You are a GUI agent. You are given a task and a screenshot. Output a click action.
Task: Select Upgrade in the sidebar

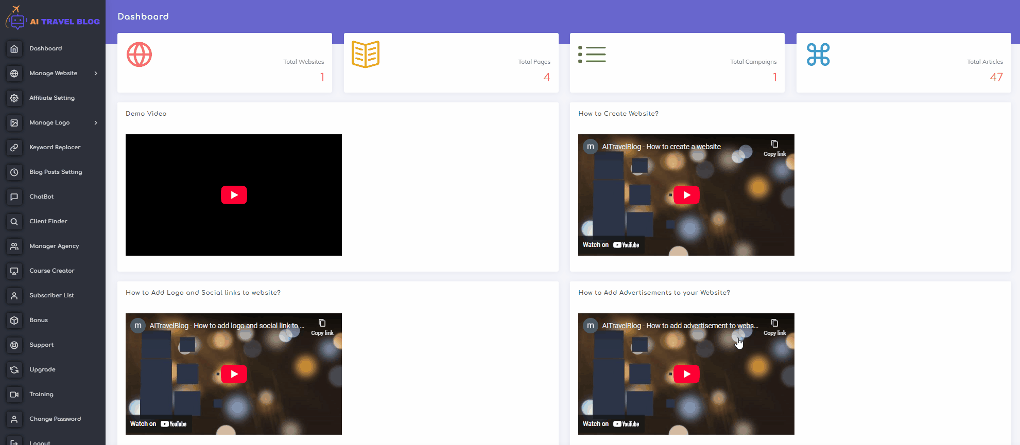(42, 369)
